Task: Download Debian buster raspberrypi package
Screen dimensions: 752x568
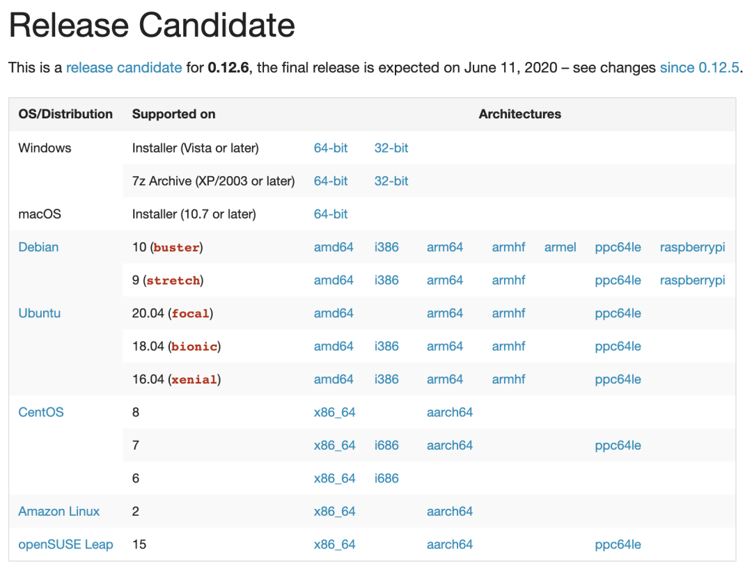Action: tap(692, 247)
